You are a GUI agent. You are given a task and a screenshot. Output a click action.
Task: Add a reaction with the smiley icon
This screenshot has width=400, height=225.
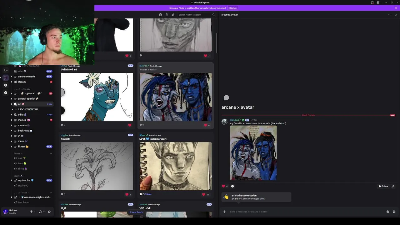coord(232,186)
